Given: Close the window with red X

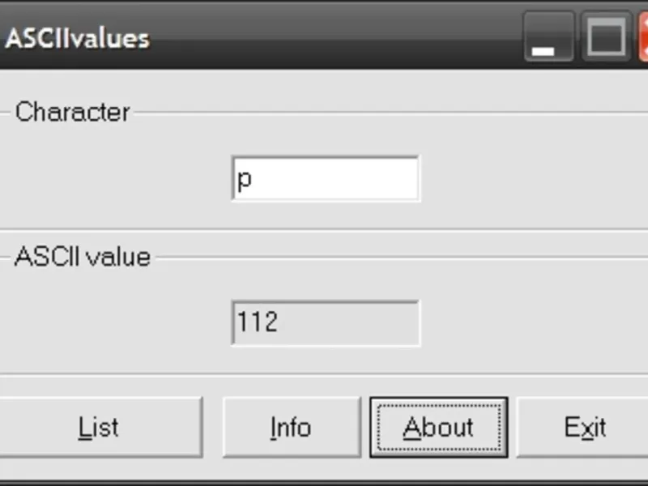Looking at the screenshot, I should click(x=643, y=37).
